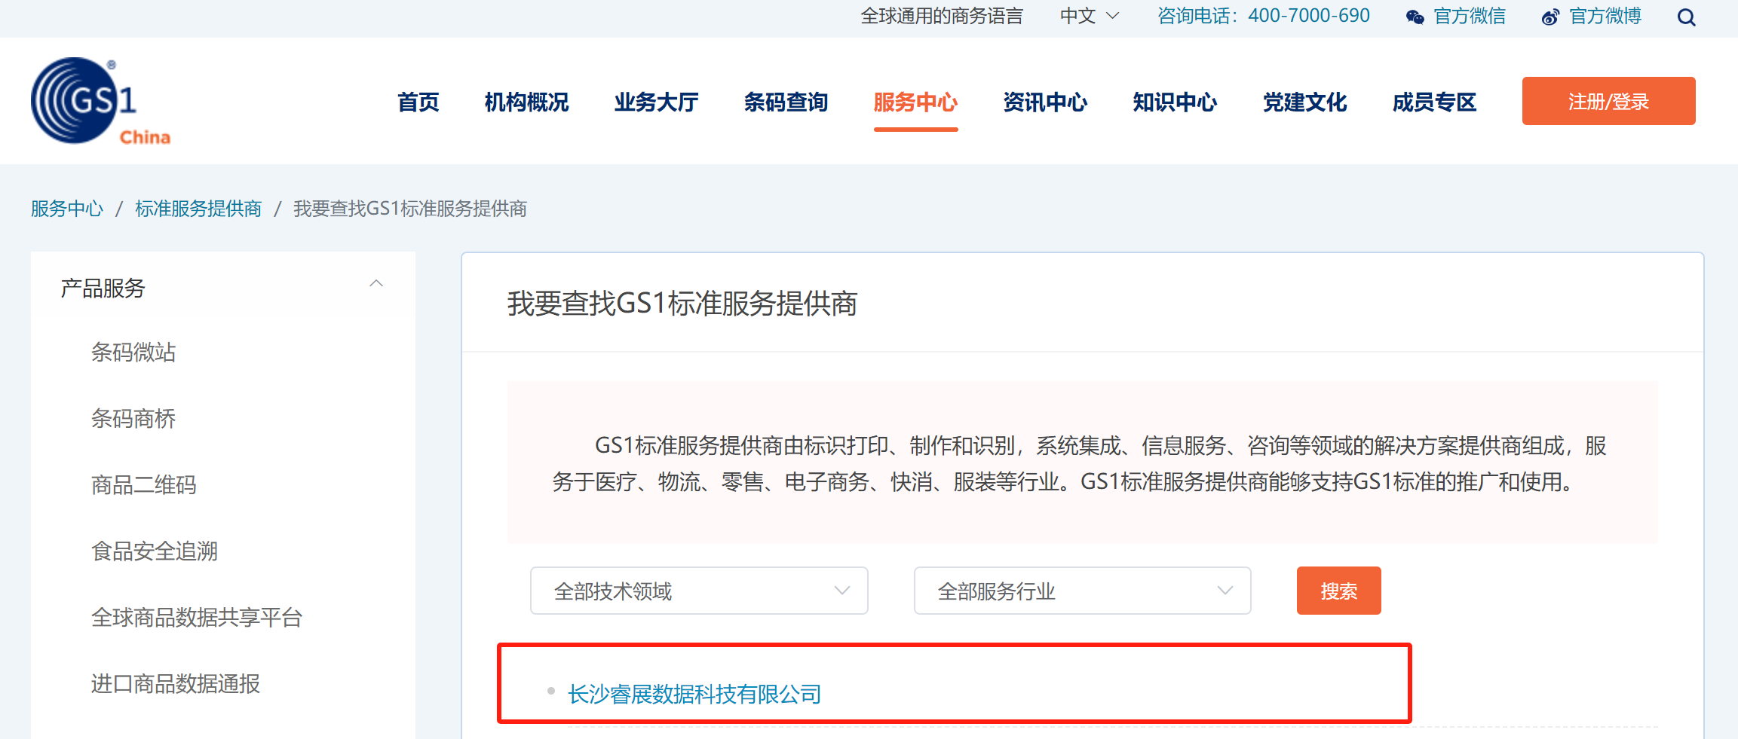The height and width of the screenshot is (739, 1738).
Task: Select 服务中心 menu item
Action: coord(915,102)
